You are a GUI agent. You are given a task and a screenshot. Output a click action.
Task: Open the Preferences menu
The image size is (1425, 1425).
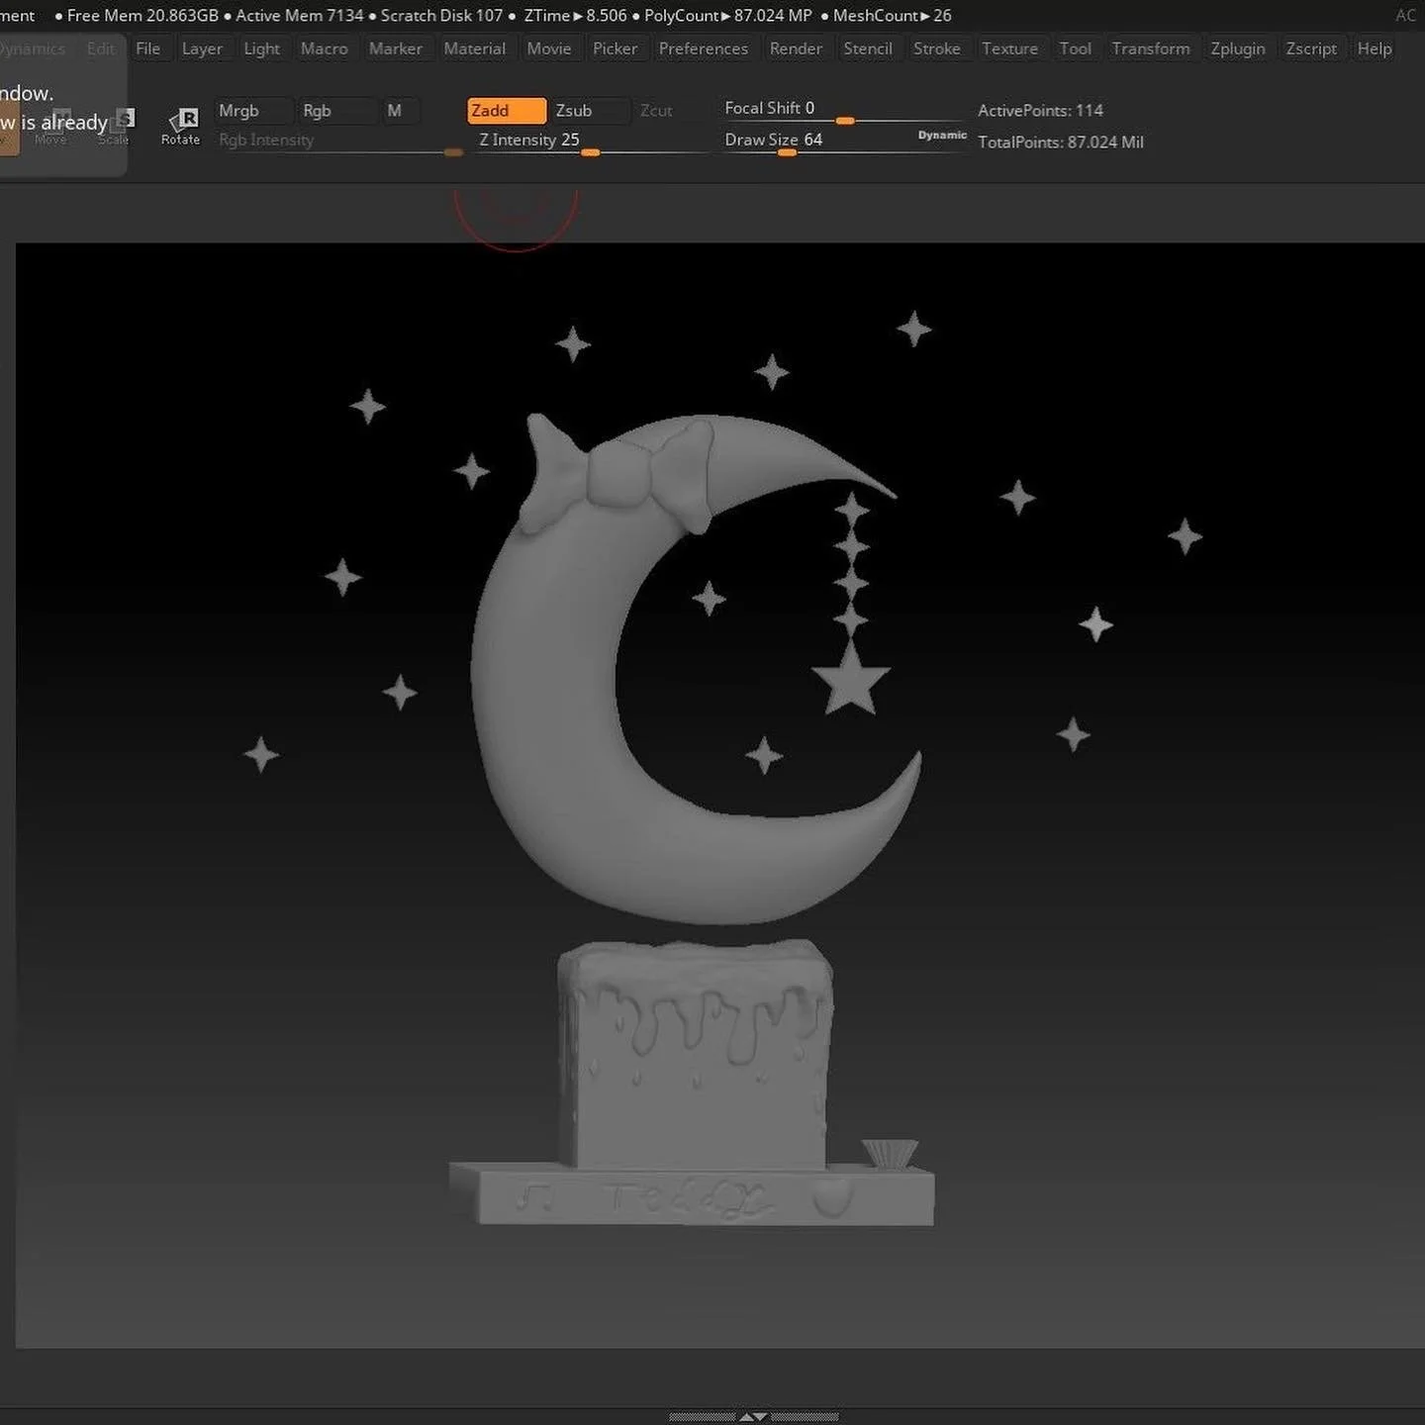pyautogui.click(x=704, y=48)
